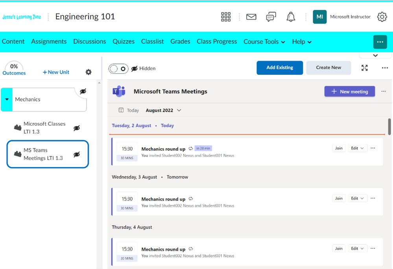Expand the chevron tab below navbar
The image size is (393, 269).
tap(375, 56)
